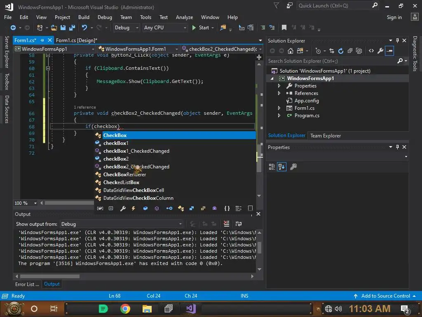Toggle the IntelliSense locals filter icon
The height and width of the screenshot is (317, 422).
(x=100, y=208)
